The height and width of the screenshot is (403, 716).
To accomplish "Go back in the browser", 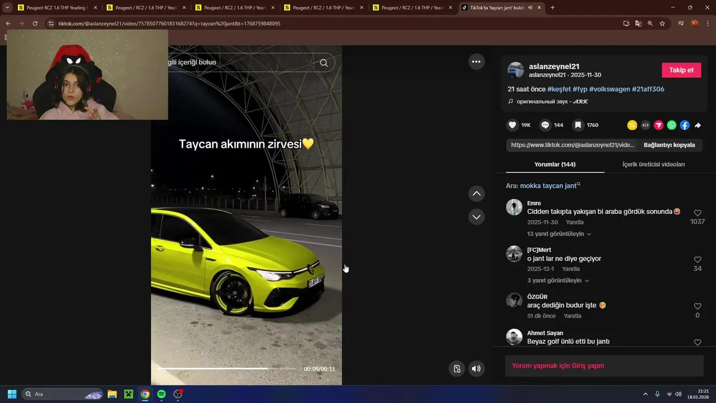I will point(8,24).
